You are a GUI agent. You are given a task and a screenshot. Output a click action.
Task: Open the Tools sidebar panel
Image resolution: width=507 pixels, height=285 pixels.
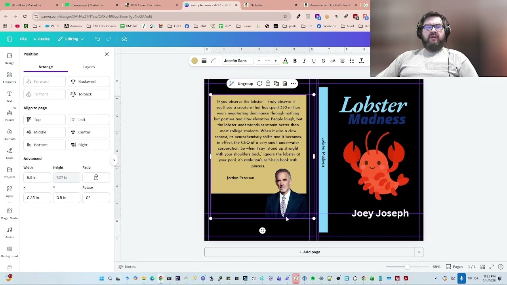[x=10, y=154]
